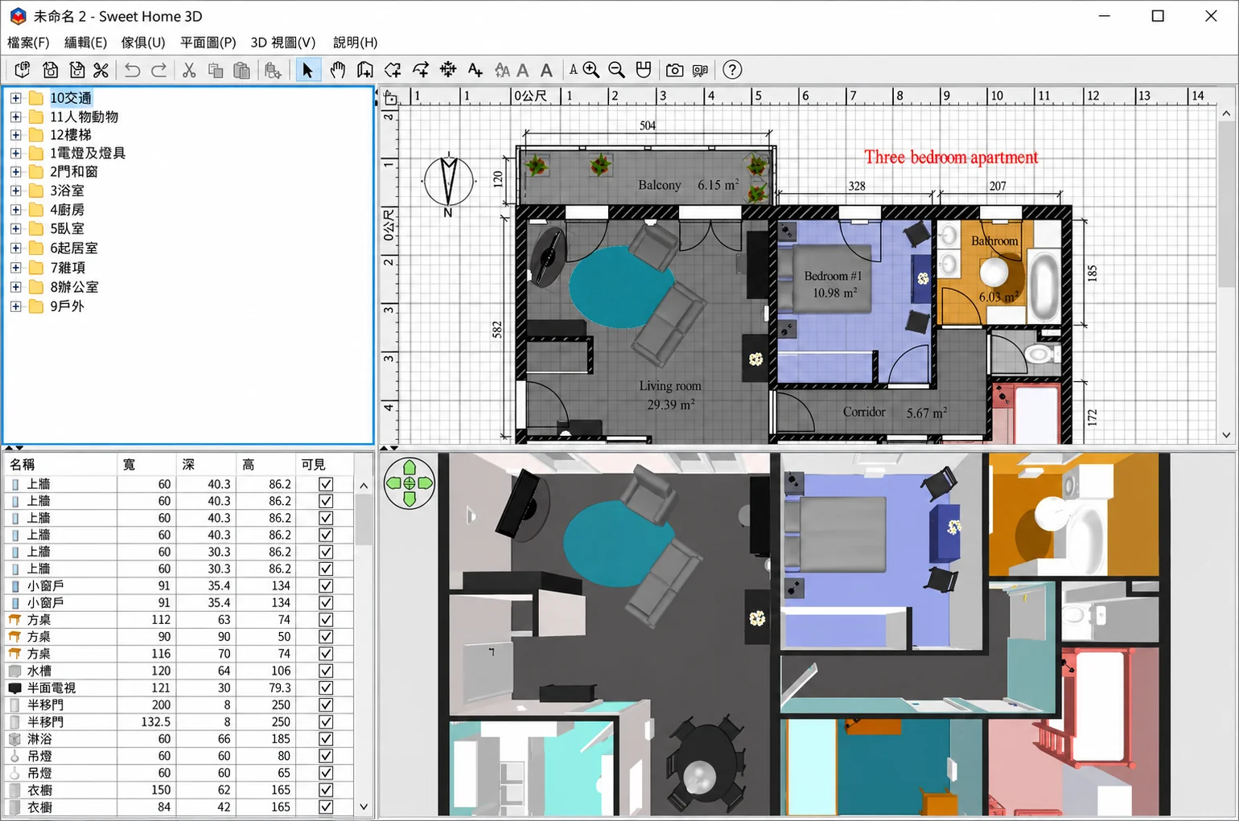The height and width of the screenshot is (821, 1239).
Task: Uncheck visibility for the 水槽 row
Action: pyautogui.click(x=326, y=671)
